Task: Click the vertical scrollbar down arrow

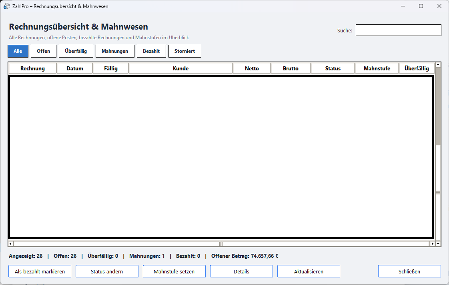Action: pos(438,244)
